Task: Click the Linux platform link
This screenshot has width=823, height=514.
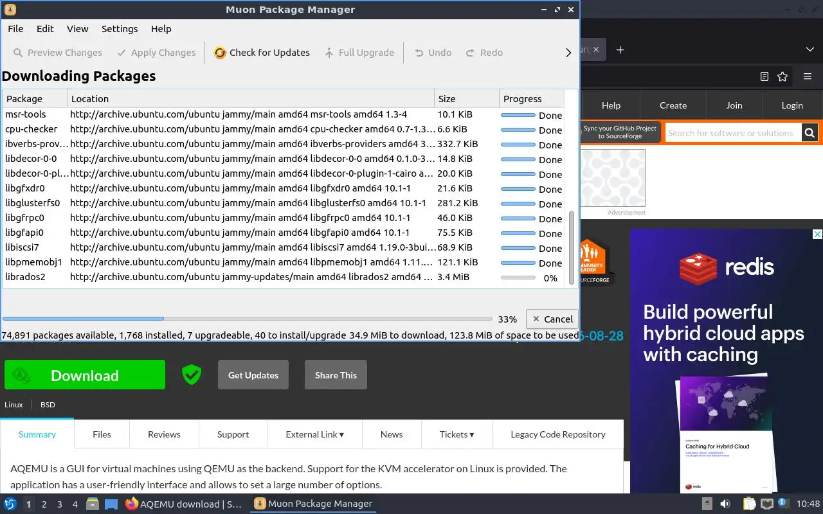Action: tap(14, 405)
